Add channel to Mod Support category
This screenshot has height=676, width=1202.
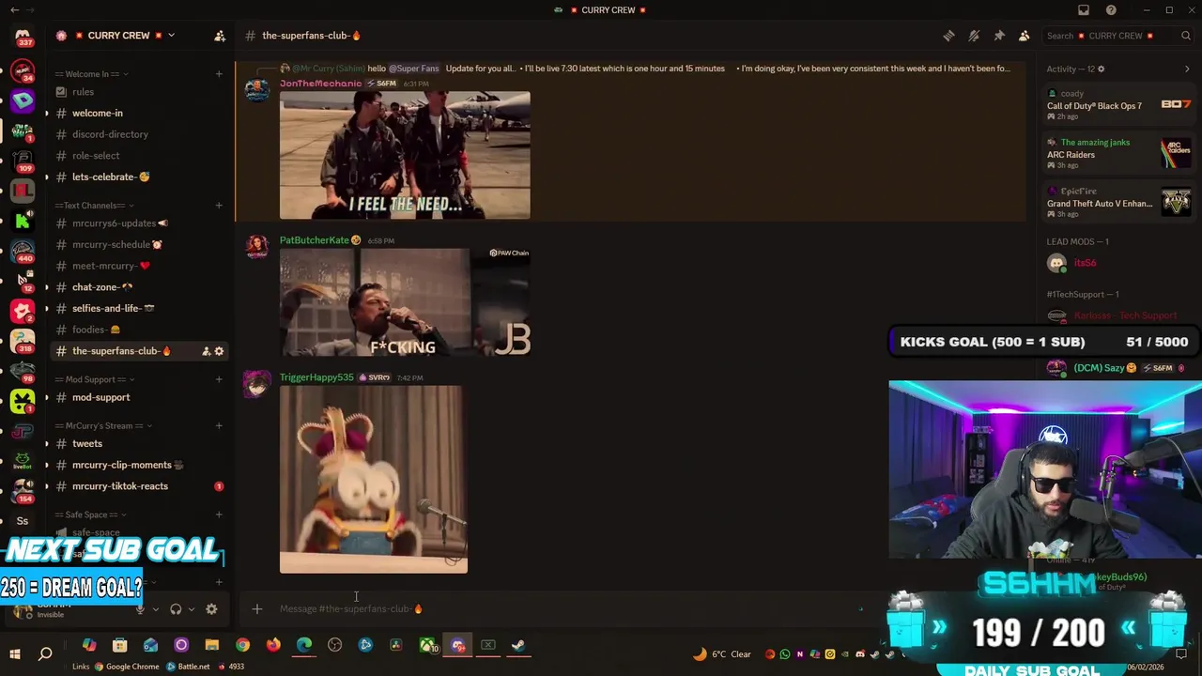coord(219,379)
